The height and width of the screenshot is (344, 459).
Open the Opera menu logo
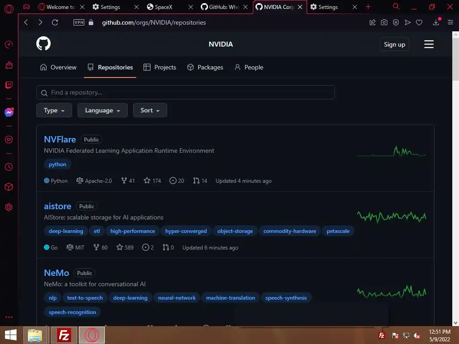pos(9,9)
